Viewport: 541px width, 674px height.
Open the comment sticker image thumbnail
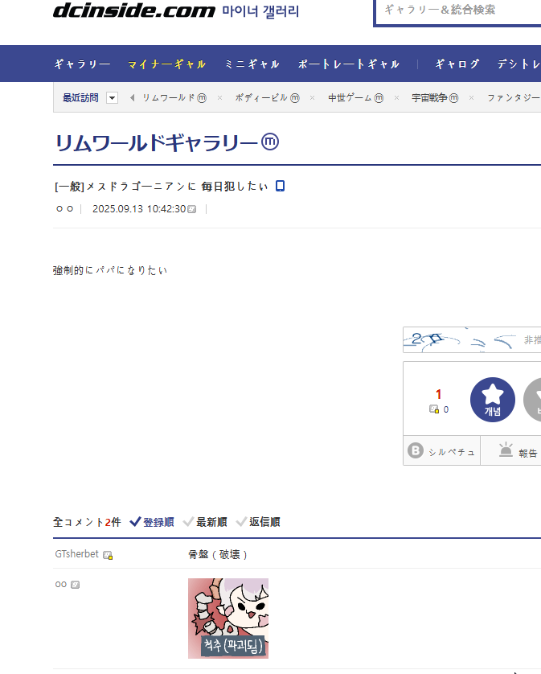(228, 618)
